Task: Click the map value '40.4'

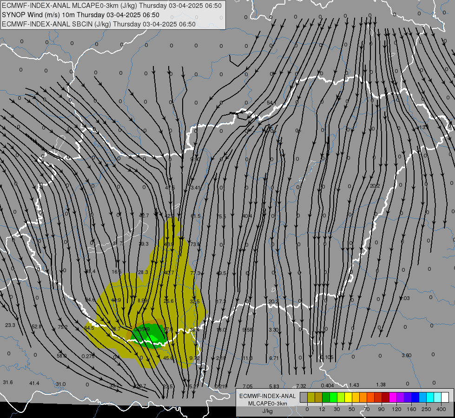Action: point(247,216)
